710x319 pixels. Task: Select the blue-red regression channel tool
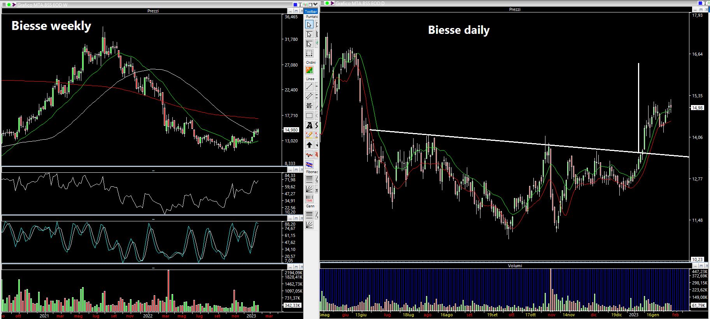[309, 165]
